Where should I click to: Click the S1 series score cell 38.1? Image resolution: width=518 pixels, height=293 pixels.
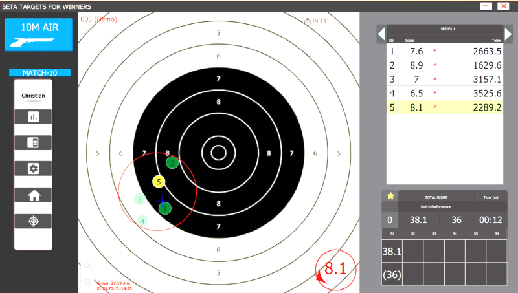point(390,249)
